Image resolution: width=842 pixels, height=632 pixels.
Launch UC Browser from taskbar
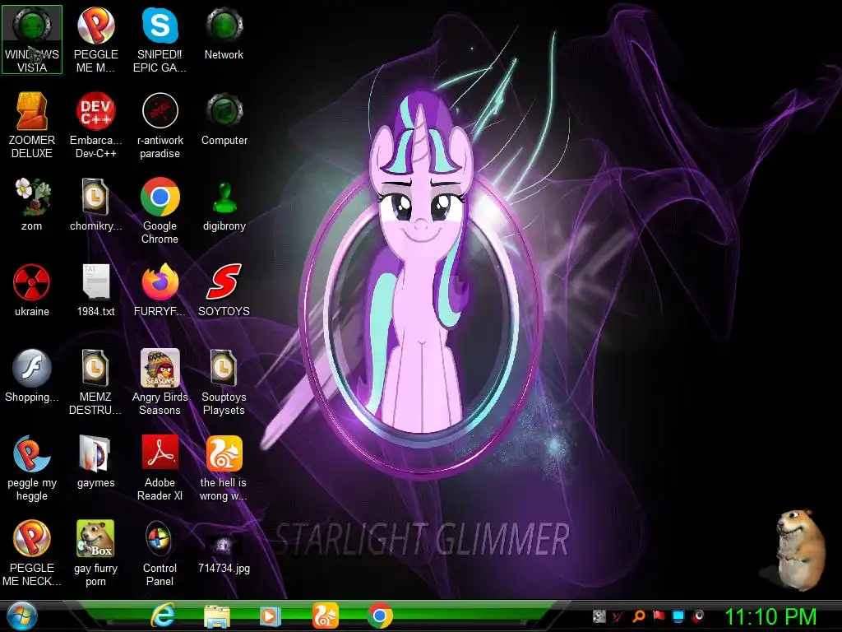[326, 616]
